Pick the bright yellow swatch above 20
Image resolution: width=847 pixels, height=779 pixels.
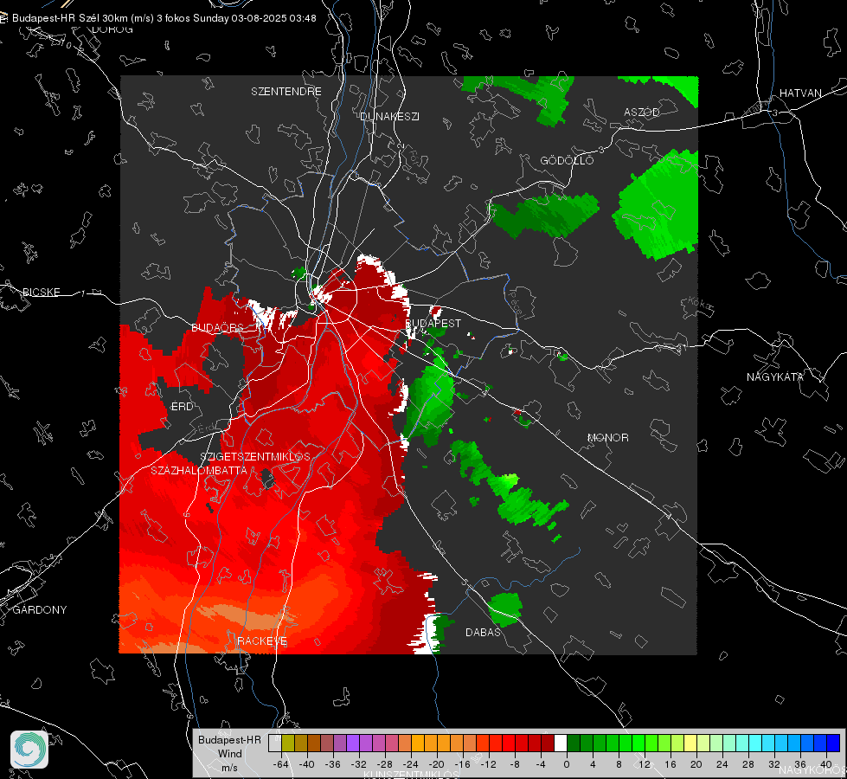(690, 744)
